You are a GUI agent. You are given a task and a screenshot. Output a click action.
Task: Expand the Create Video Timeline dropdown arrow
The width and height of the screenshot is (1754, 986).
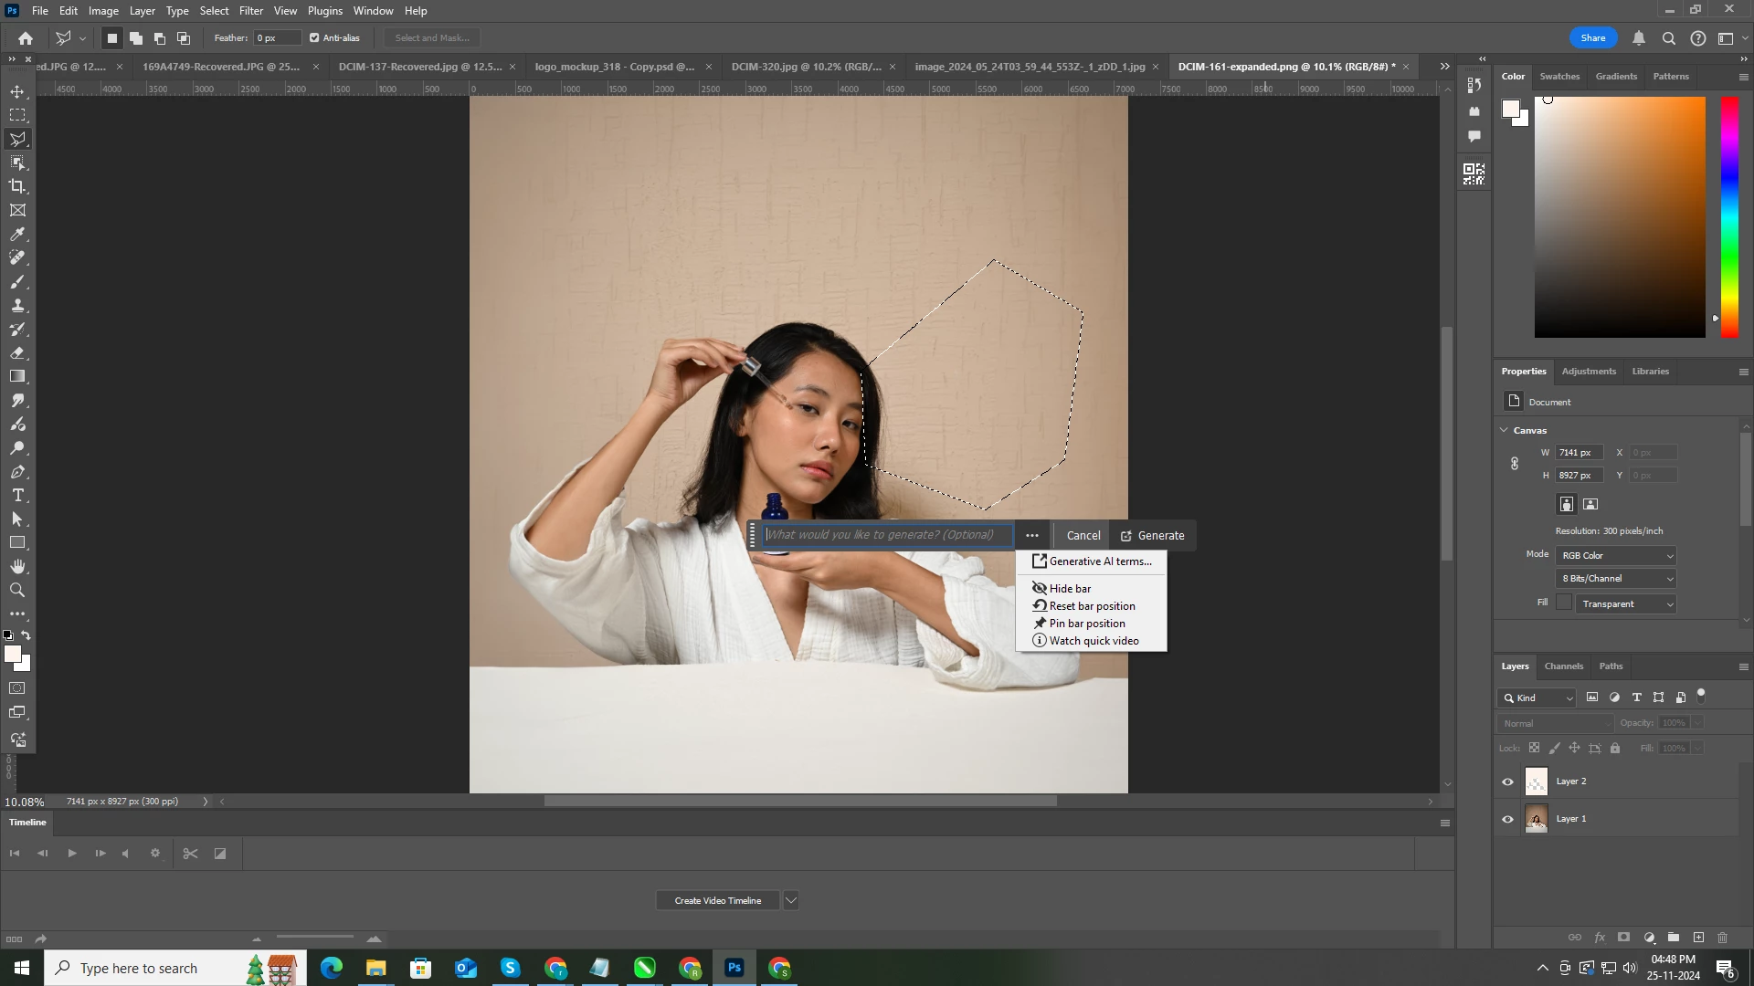(791, 900)
